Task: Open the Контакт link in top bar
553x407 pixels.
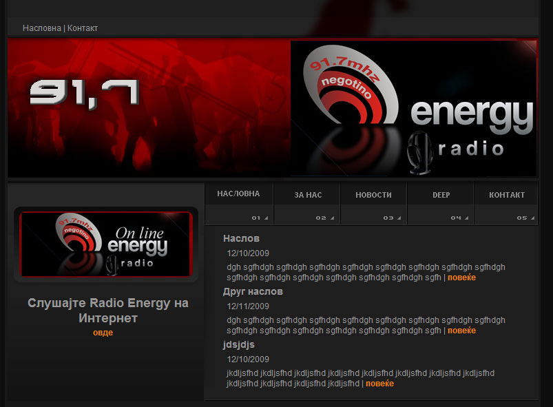Action: [83, 28]
